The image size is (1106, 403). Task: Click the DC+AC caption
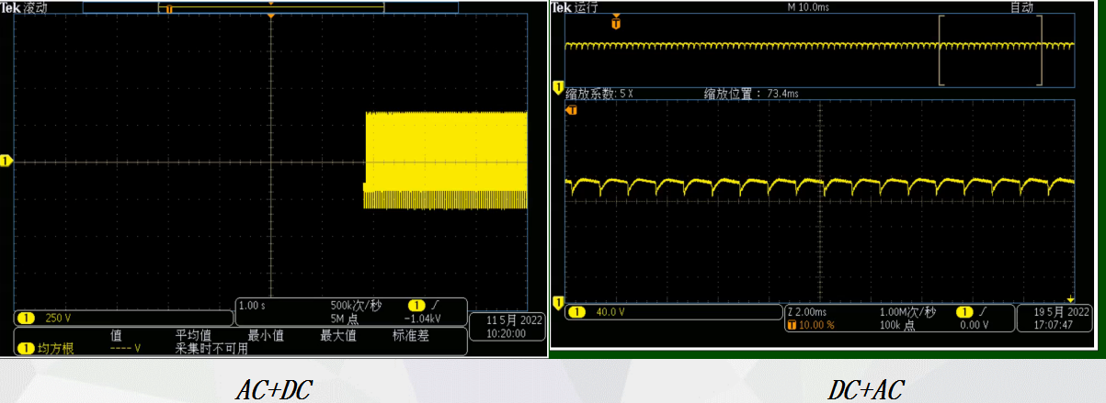tap(864, 389)
